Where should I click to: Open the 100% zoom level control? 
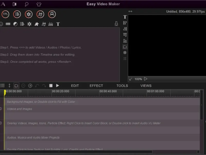click(138, 79)
